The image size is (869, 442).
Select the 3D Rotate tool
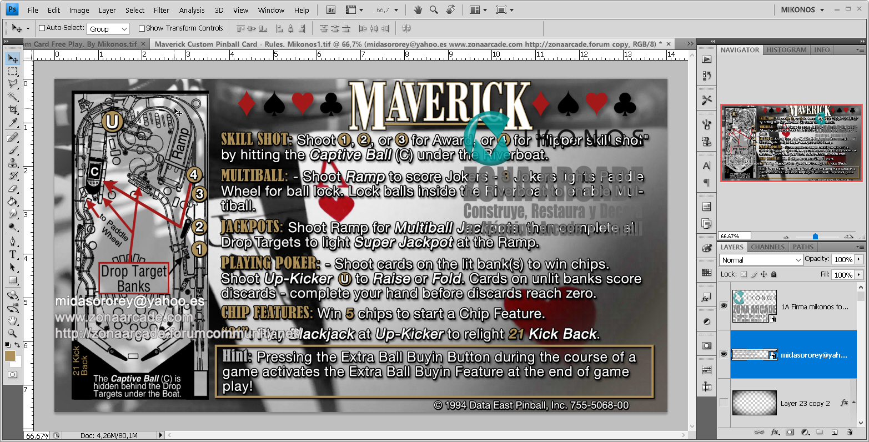click(13, 295)
